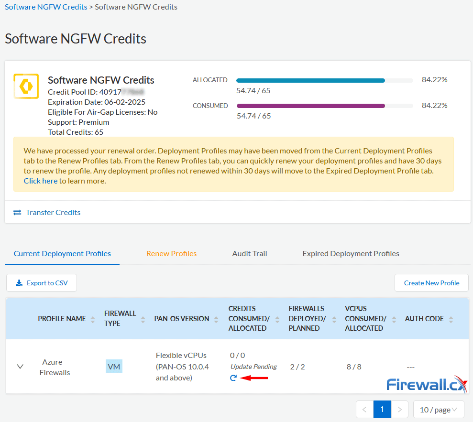Viewport: 473px width, 422px height.
Task: Click the refresh icon under Update Pending
Action: click(x=233, y=378)
